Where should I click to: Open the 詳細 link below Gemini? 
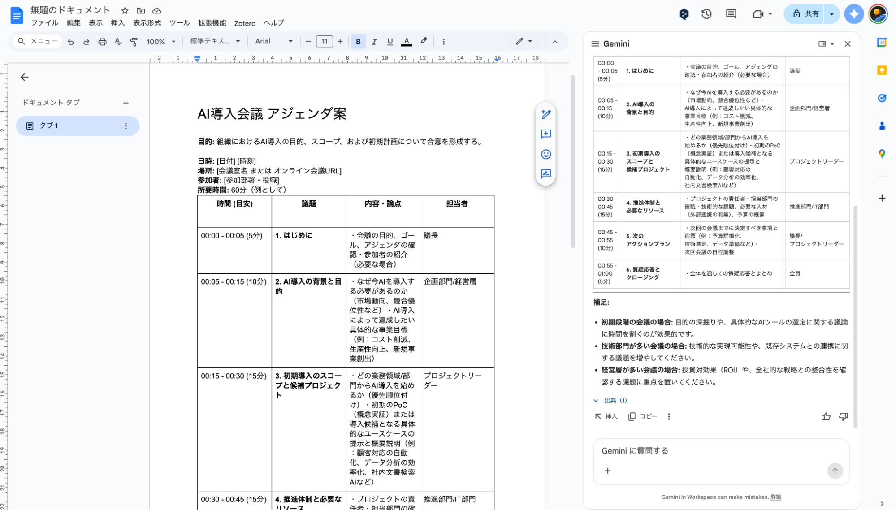tap(775, 497)
